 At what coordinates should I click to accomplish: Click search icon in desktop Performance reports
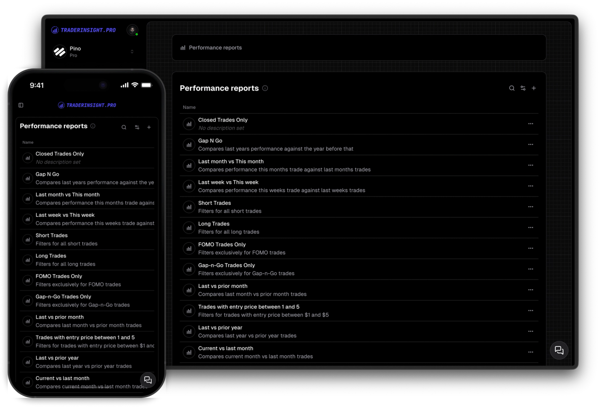pos(512,88)
